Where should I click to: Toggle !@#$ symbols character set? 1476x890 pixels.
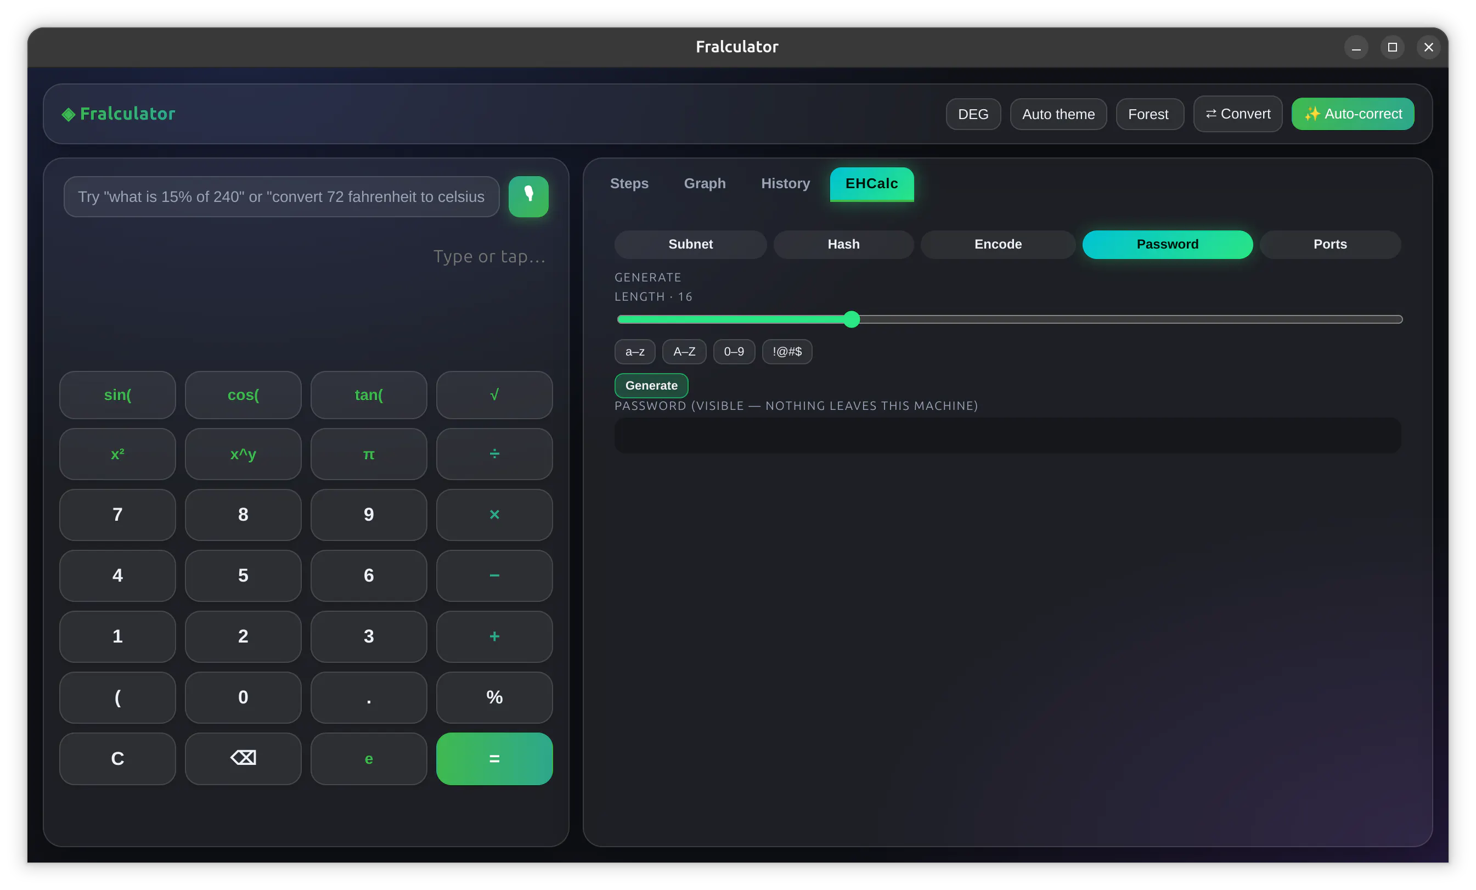[x=786, y=352]
